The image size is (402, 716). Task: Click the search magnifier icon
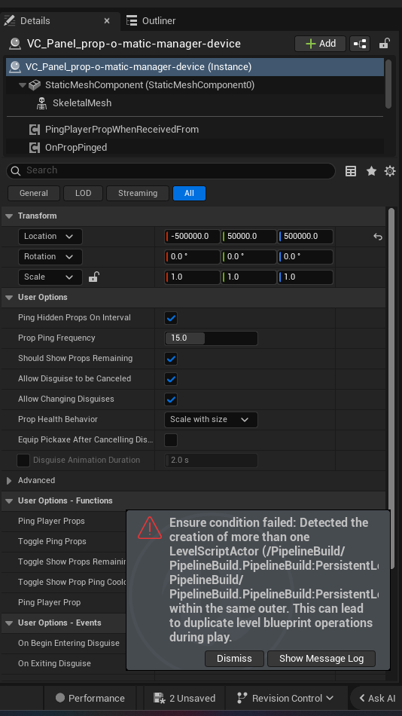(16, 171)
